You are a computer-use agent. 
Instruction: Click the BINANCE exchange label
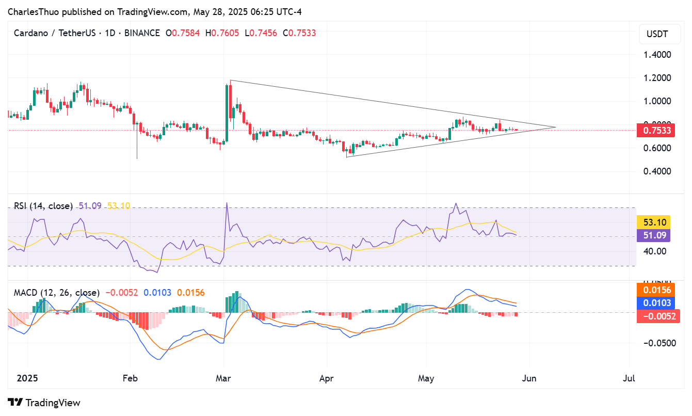click(142, 33)
